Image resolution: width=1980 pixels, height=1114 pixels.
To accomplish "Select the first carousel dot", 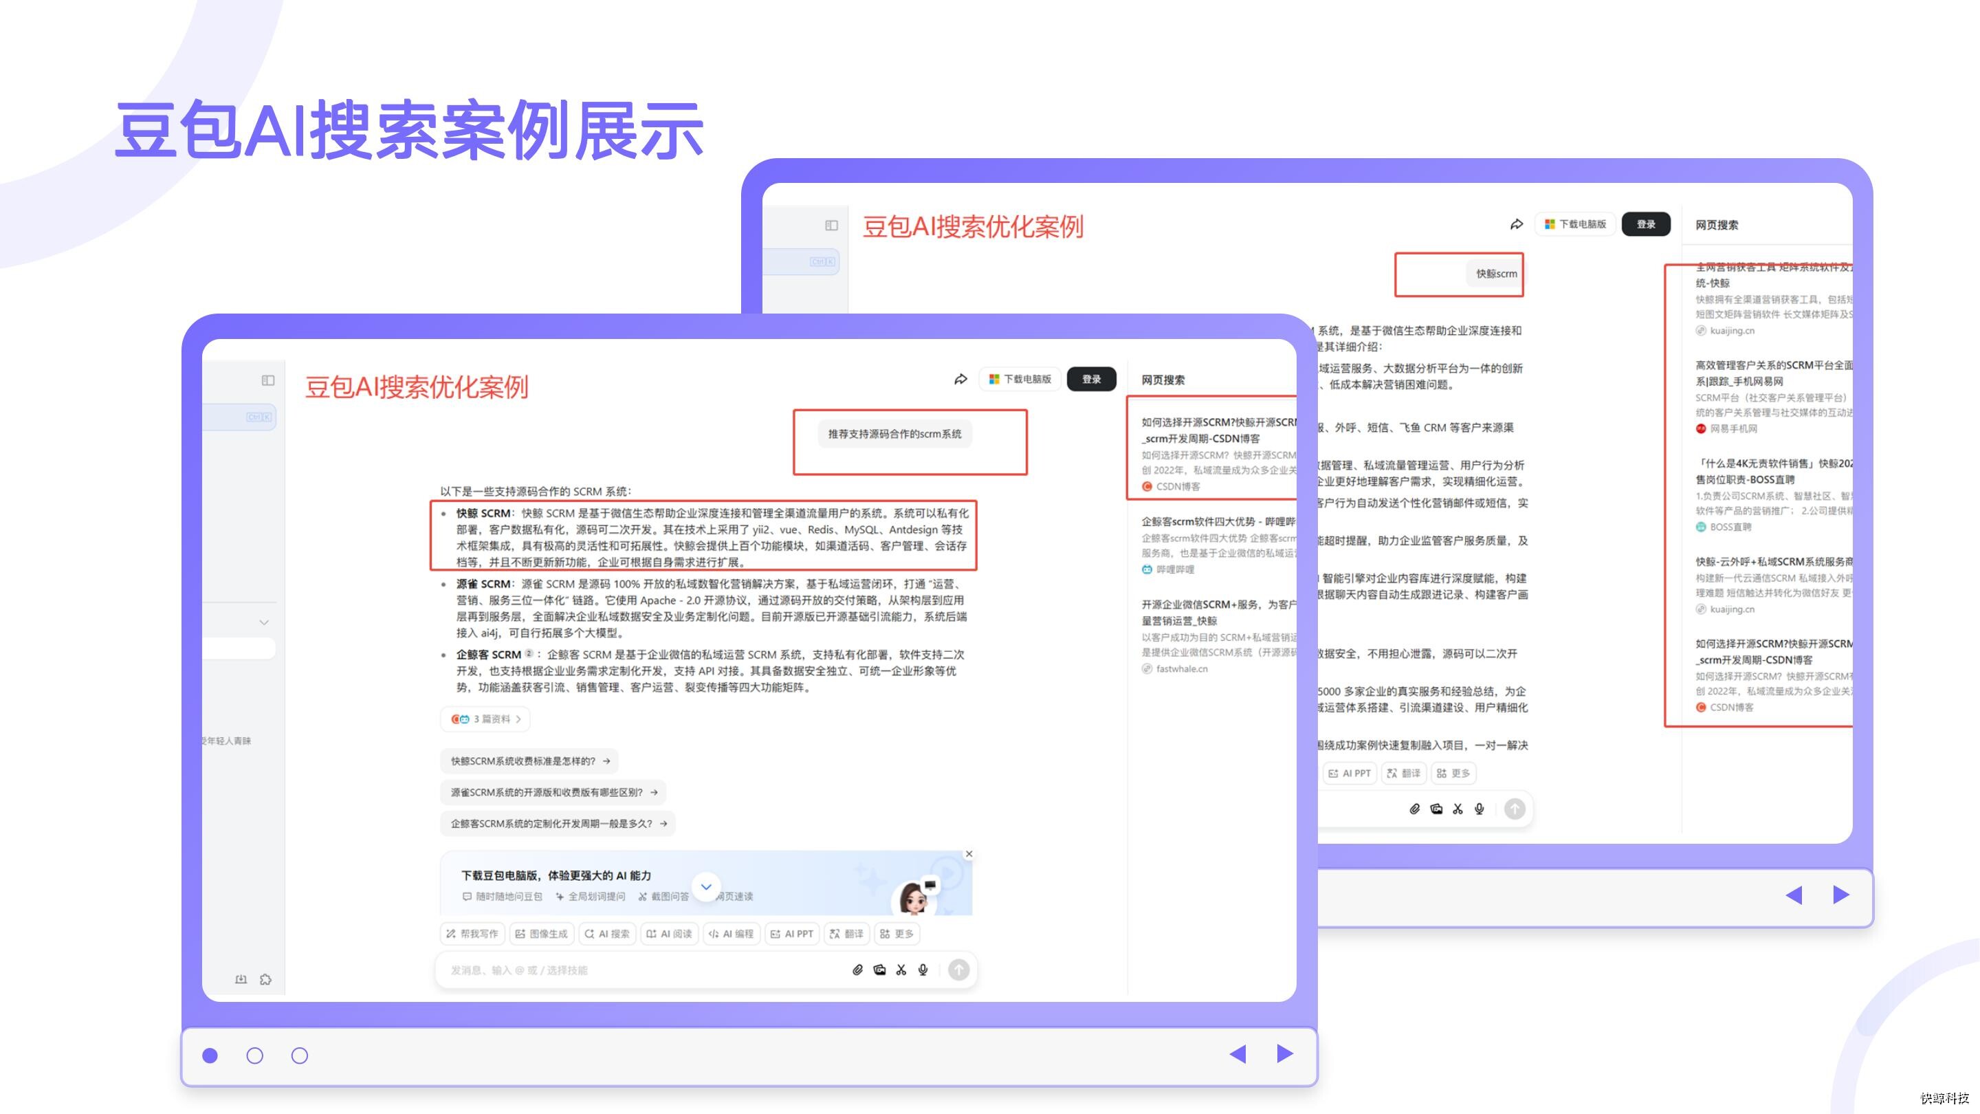I will (x=210, y=1056).
